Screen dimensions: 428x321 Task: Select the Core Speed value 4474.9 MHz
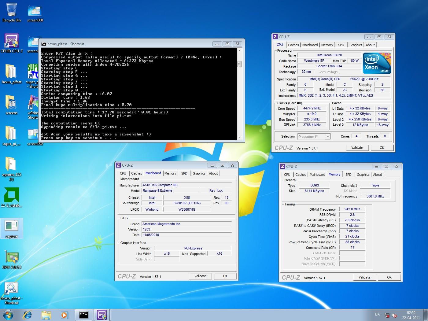(x=312, y=108)
